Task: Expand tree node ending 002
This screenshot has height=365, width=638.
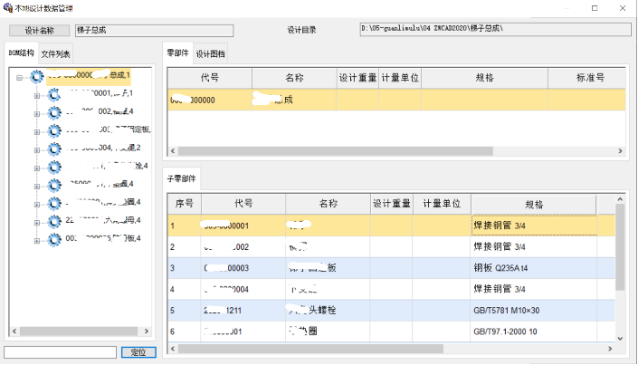Action: click(37, 113)
